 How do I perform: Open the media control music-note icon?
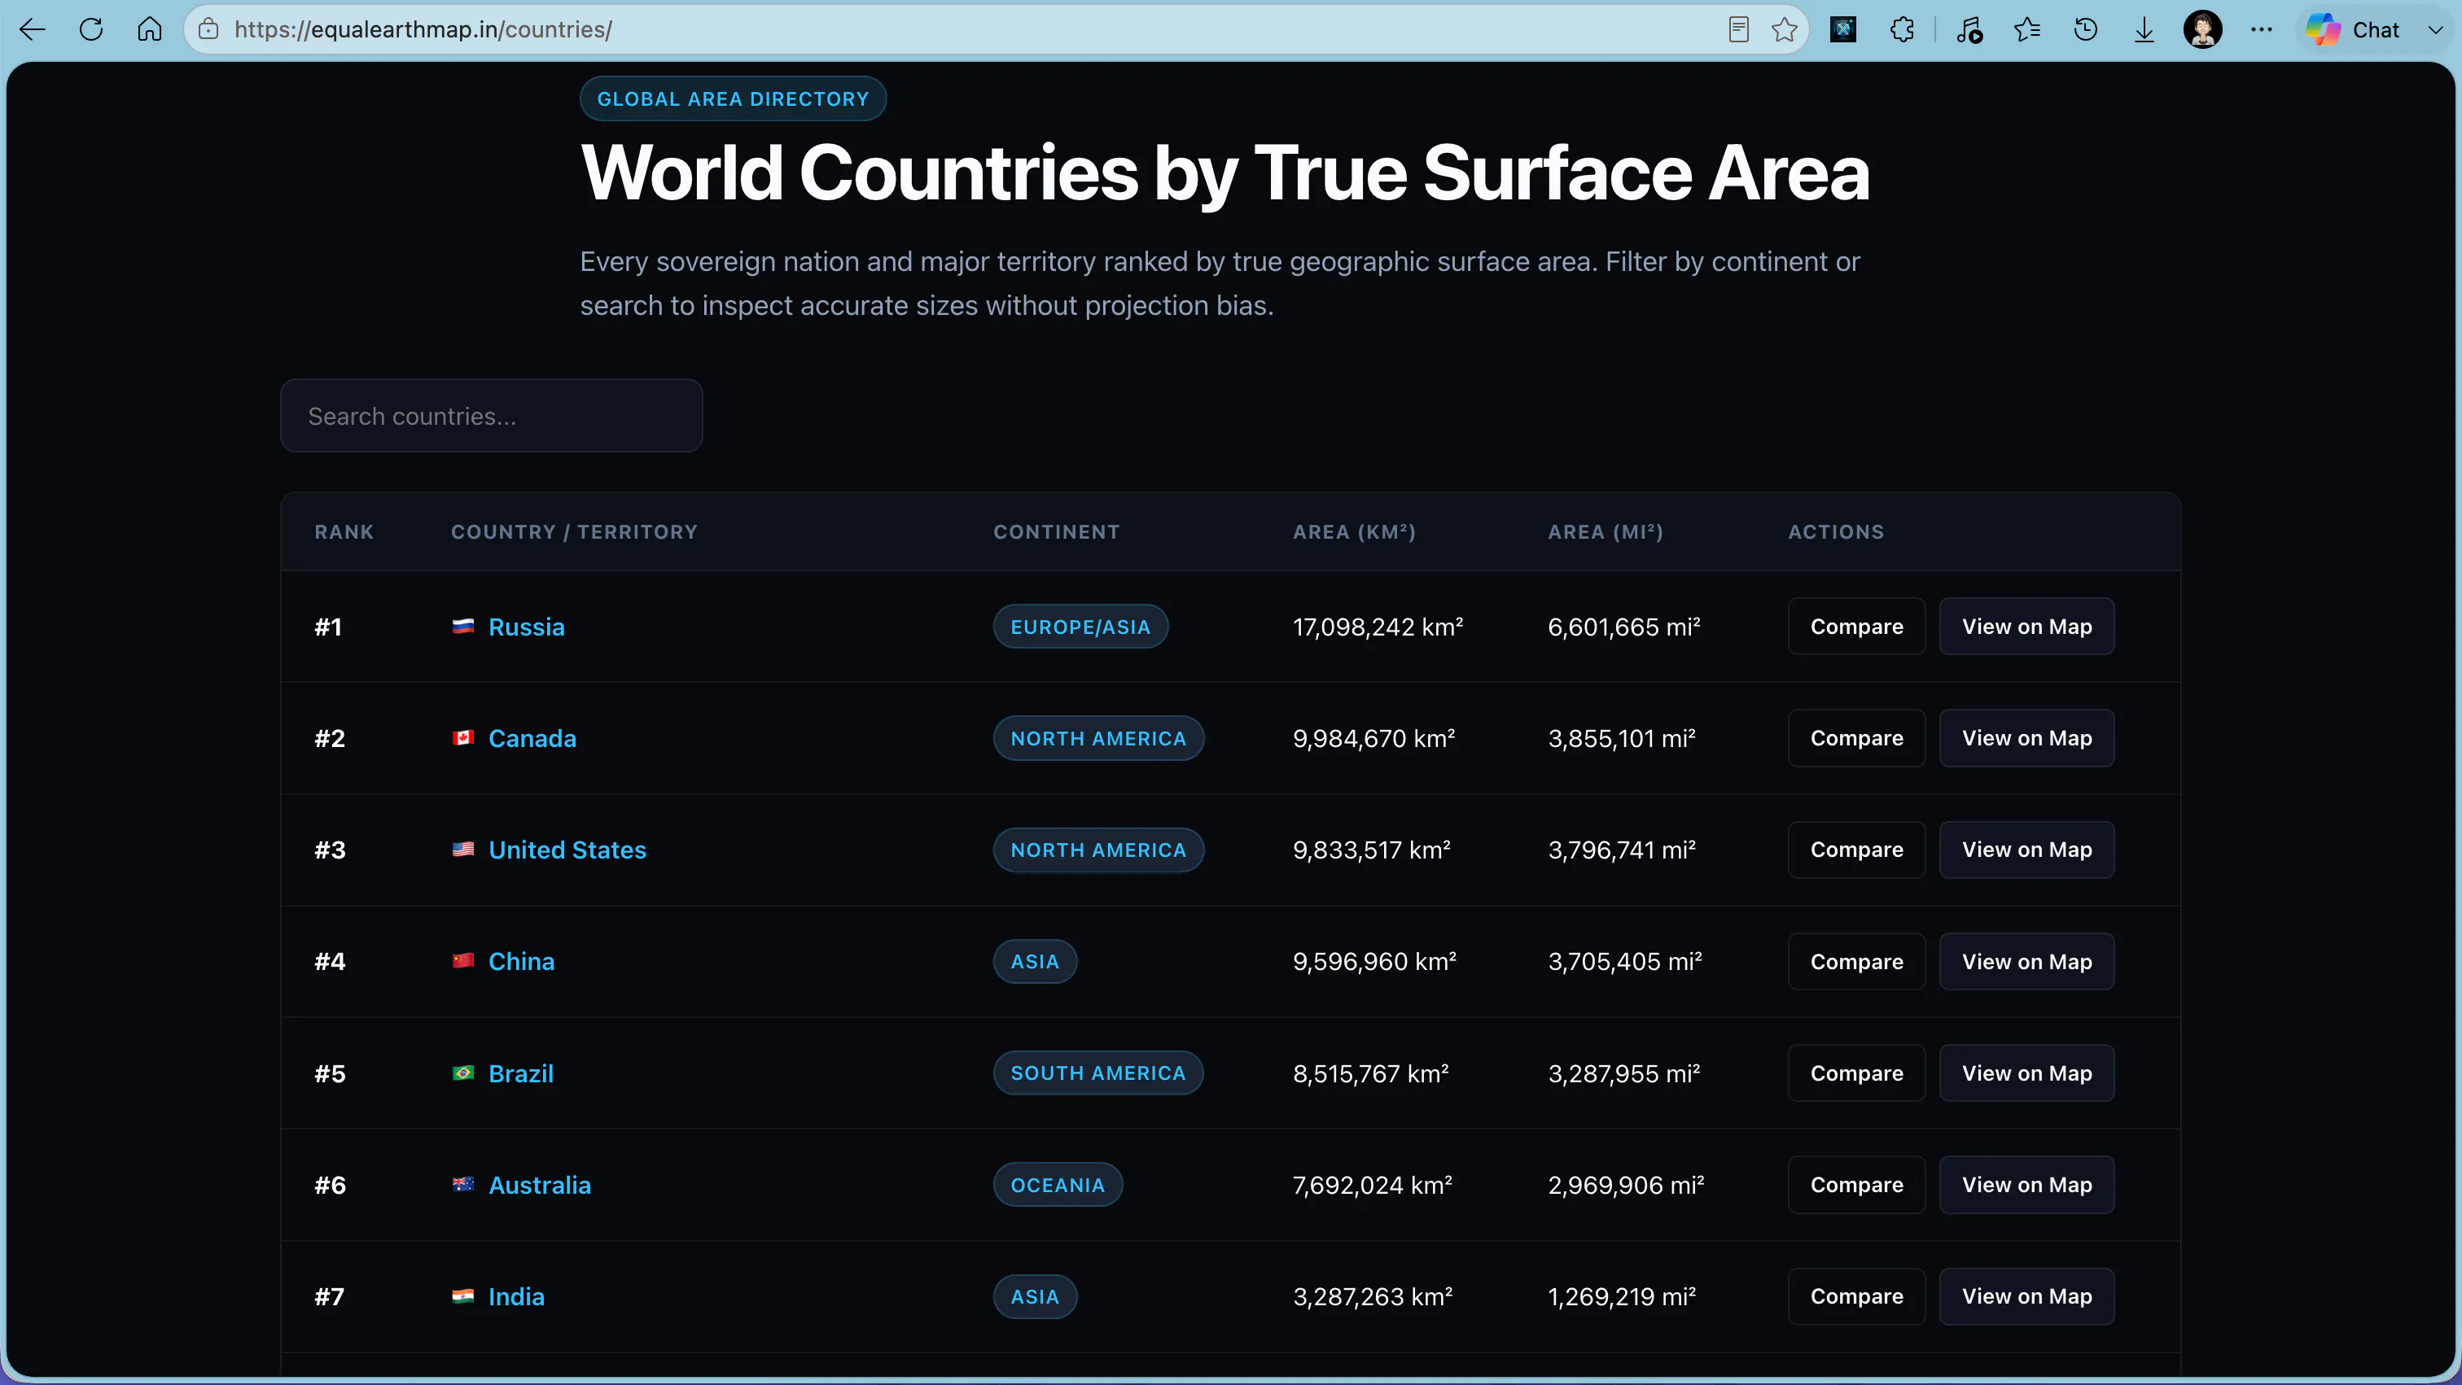[1969, 29]
